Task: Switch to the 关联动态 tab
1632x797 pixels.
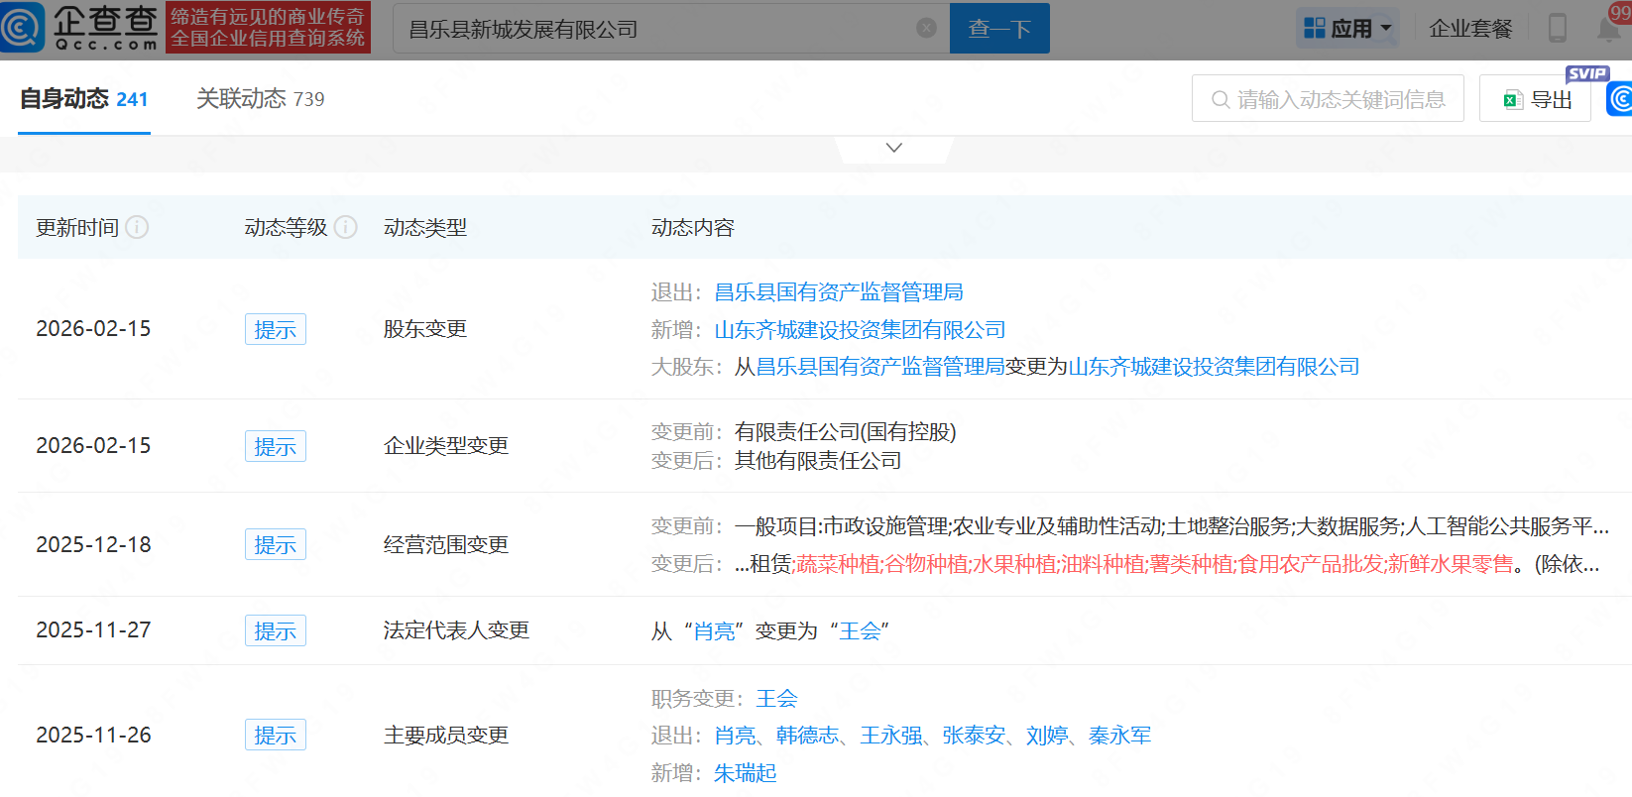Action: coord(260,99)
